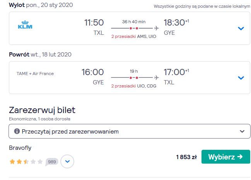This screenshot has width=251, height=180.
Task: Click the Bravofly provider name
Action: point(20,148)
